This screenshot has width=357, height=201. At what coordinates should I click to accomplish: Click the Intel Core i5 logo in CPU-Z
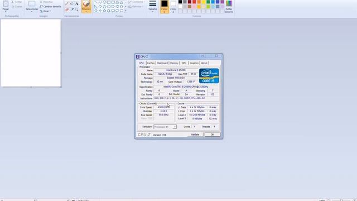click(x=209, y=76)
